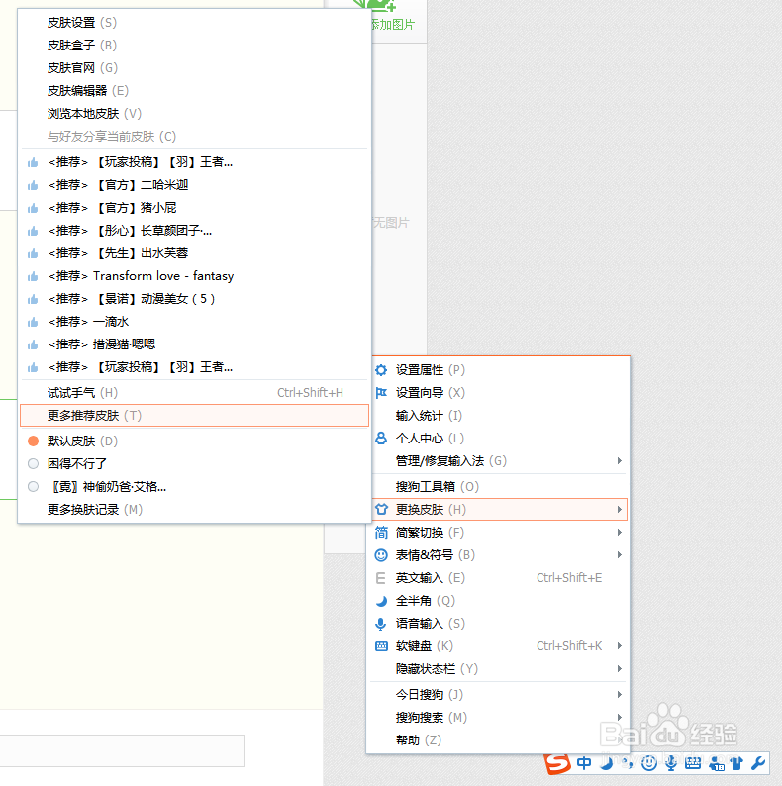Click the shirt skin icon on status bar
This screenshot has height=786, width=782.
[737, 763]
